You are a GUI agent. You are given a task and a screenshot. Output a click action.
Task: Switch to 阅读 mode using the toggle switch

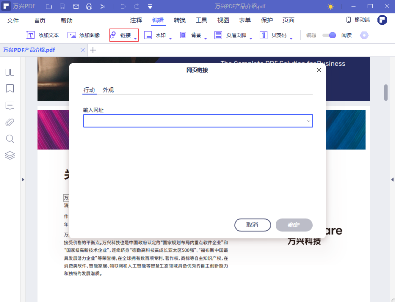(330, 35)
